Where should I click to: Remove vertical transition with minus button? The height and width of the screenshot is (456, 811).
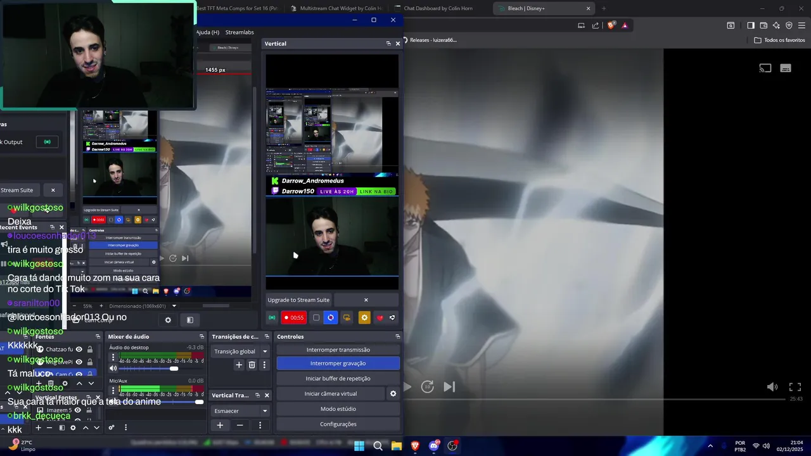click(239, 425)
